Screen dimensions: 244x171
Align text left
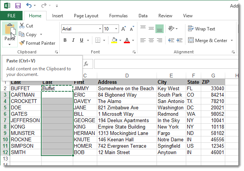pos(143,40)
